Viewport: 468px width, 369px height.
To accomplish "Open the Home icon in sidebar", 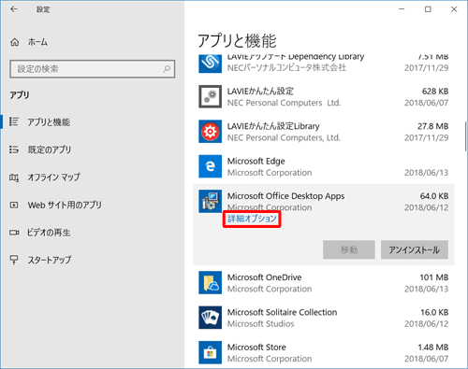I will [x=15, y=42].
